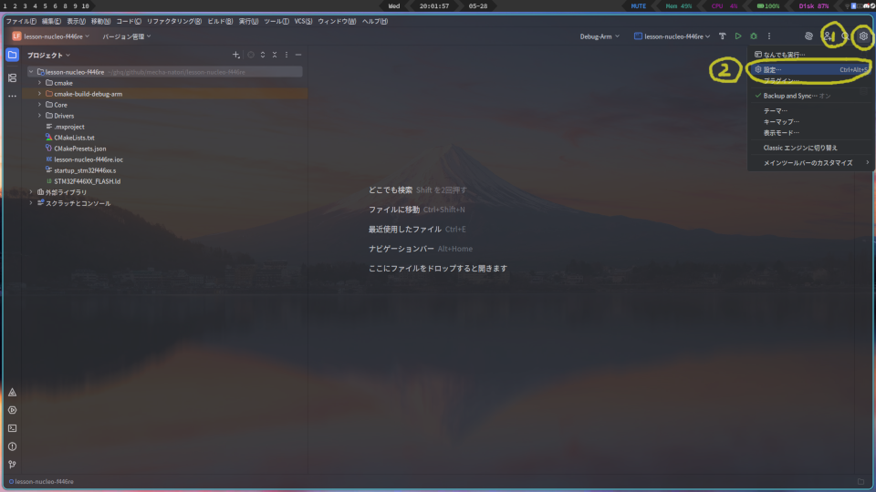The image size is (876, 492).
Task: Open the ウィンドウ menu
Action: tap(337, 21)
